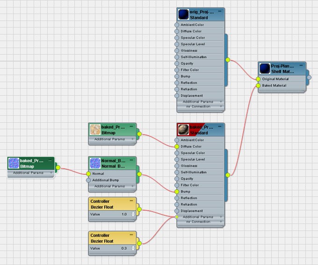Screen dimensions: 318x265
Task: Click output socket of Bezier Float controller 0.3
Action: pos(139,244)
